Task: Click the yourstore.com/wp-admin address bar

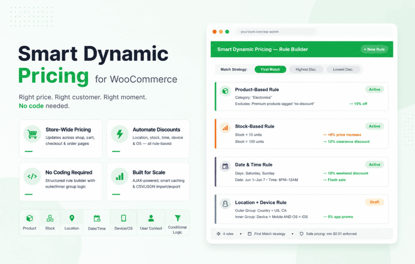Action: [276, 32]
